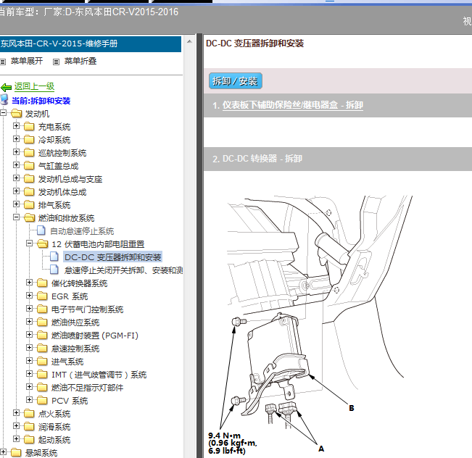Click the 当前:拆卸和安装 computer icon

(x=4, y=99)
